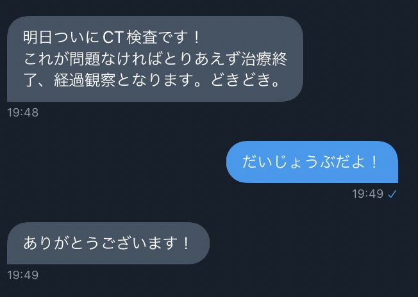
Task: Click the word 問題 in the first bubble
Action: (x=85, y=59)
